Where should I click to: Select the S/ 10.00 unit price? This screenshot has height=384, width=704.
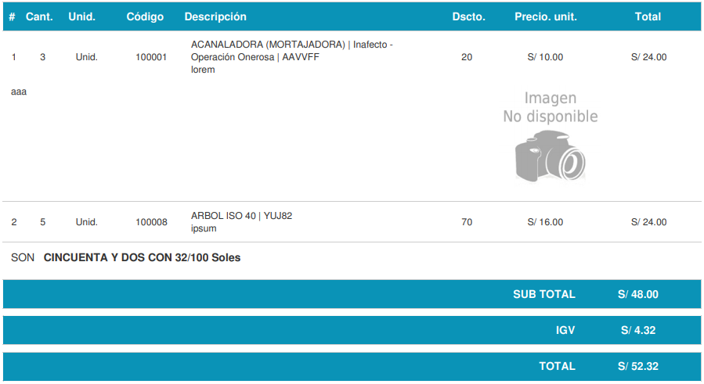pos(545,57)
